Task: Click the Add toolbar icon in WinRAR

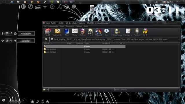Action: click(48, 32)
